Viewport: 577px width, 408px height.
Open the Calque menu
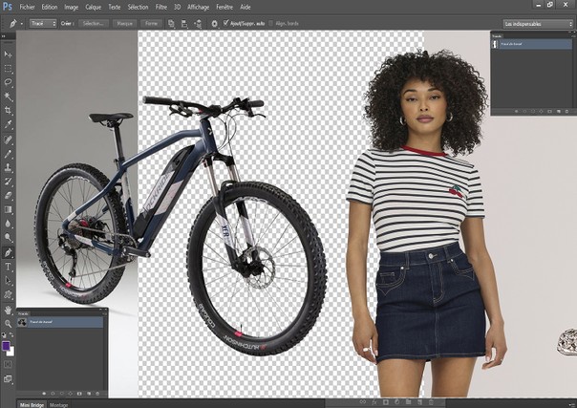click(95, 7)
